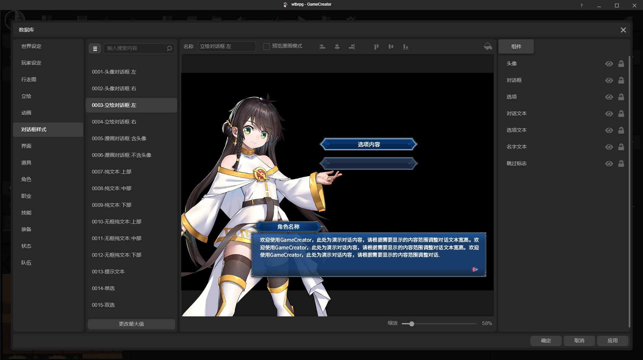Click the 应用 button

[x=612, y=341]
